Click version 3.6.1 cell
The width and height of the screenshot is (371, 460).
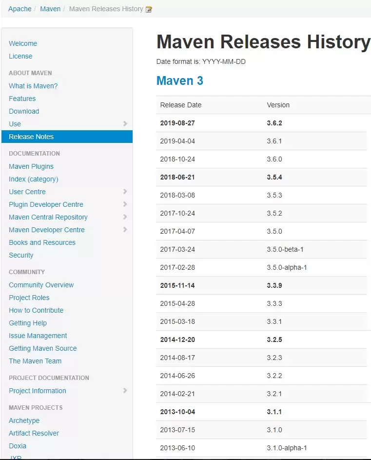click(274, 141)
